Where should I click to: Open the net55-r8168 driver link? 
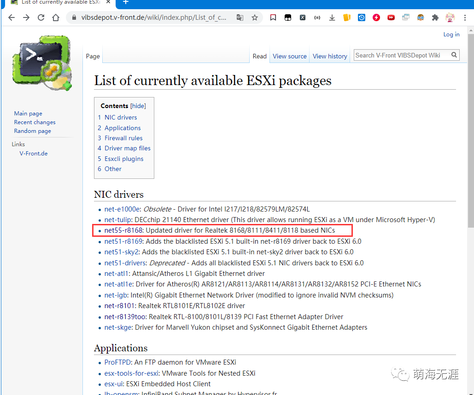pos(123,230)
